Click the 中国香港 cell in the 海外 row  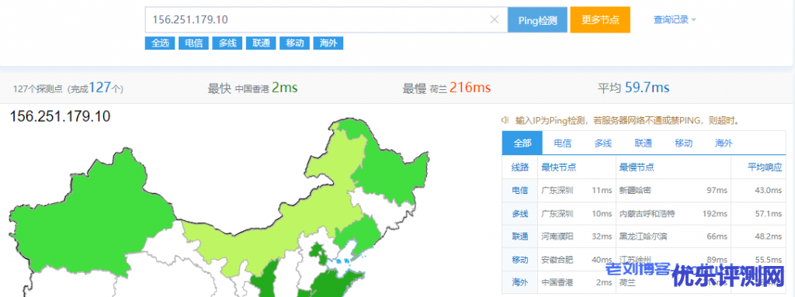(x=557, y=283)
